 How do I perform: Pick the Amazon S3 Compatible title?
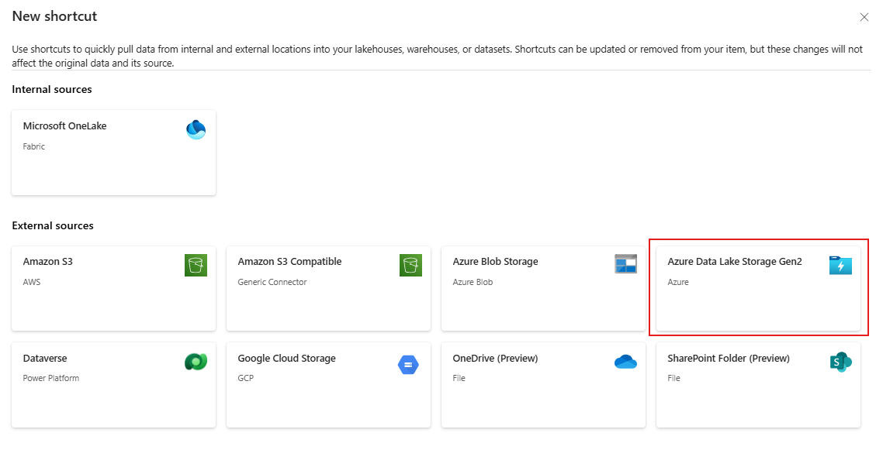(x=289, y=262)
